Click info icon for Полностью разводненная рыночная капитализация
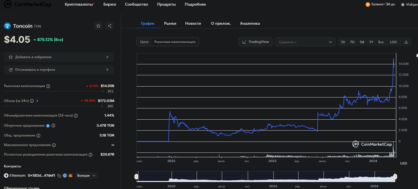The width and height of the screenshot is (418, 189). [90, 155]
